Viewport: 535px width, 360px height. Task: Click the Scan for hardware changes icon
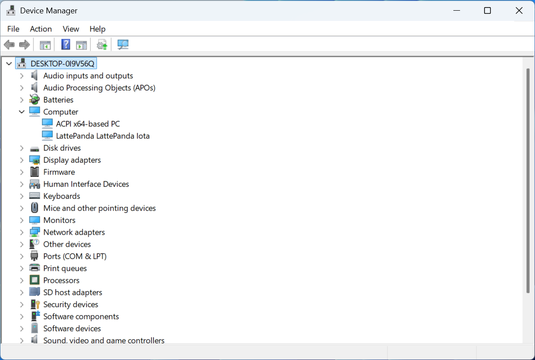123,45
